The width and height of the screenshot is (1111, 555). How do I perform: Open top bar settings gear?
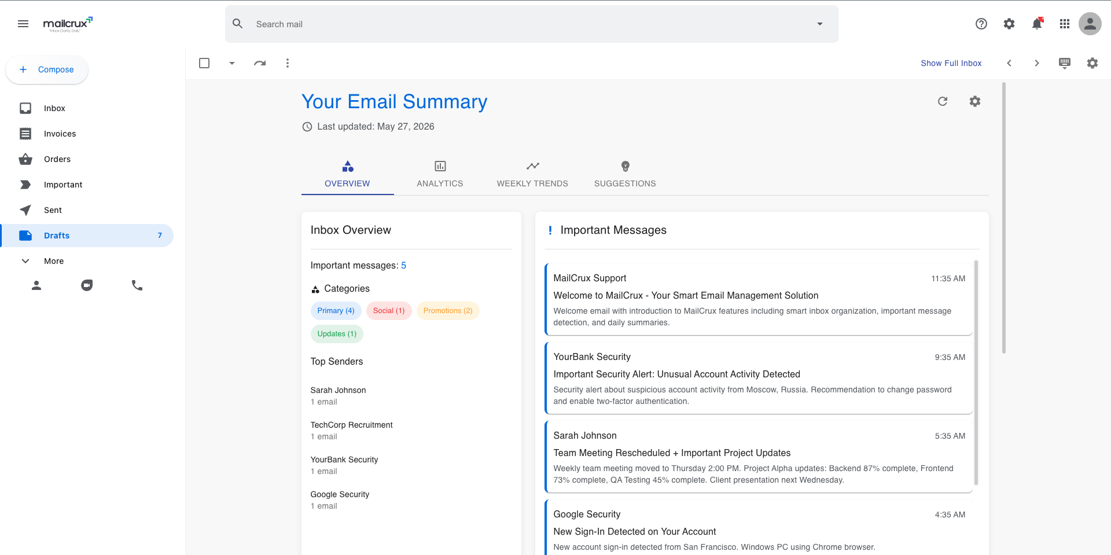point(1009,24)
